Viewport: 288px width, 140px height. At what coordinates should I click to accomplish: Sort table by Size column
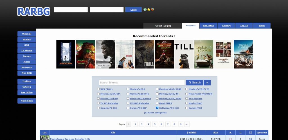click(216, 132)
